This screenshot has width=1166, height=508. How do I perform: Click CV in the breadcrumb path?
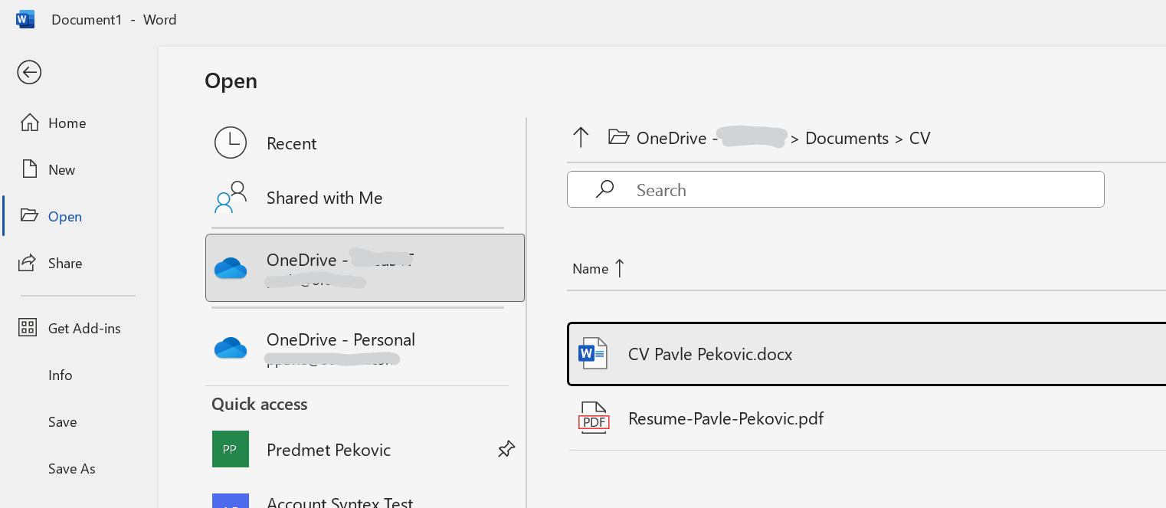pos(919,138)
